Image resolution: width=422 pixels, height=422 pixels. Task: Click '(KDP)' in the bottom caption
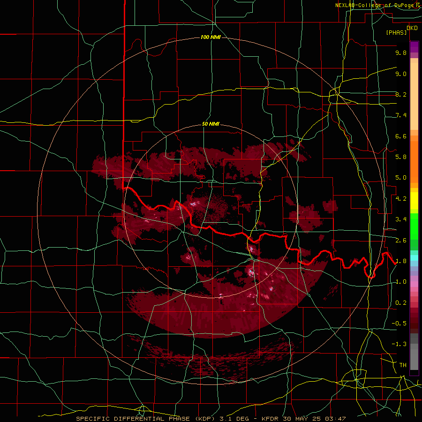205,419
